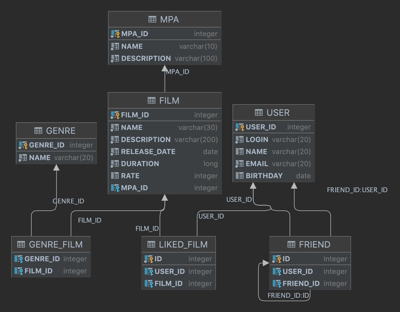Click the table icon in GENRE_FILM header
Screen dimensions: 400x312
click(x=21, y=245)
